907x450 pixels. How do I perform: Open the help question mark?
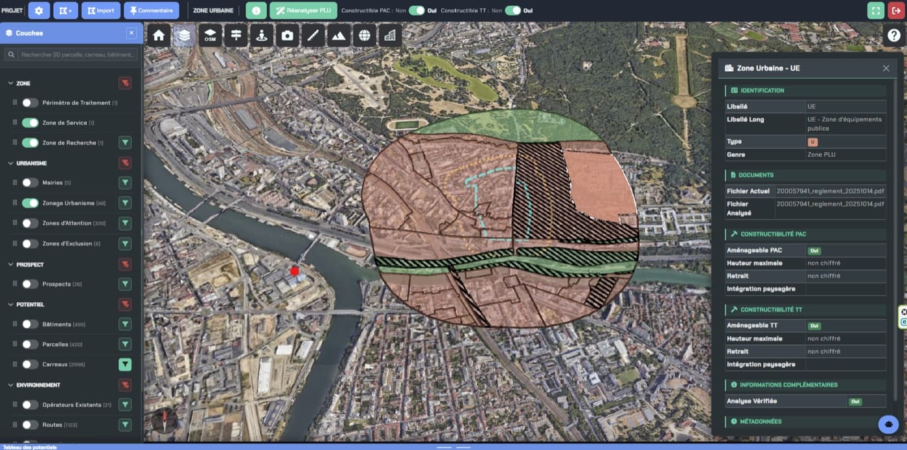pos(894,34)
